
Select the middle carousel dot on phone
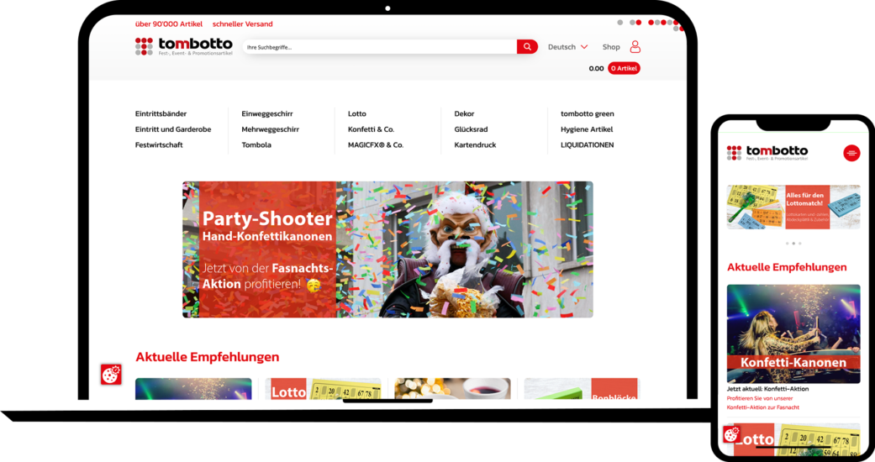(x=793, y=244)
